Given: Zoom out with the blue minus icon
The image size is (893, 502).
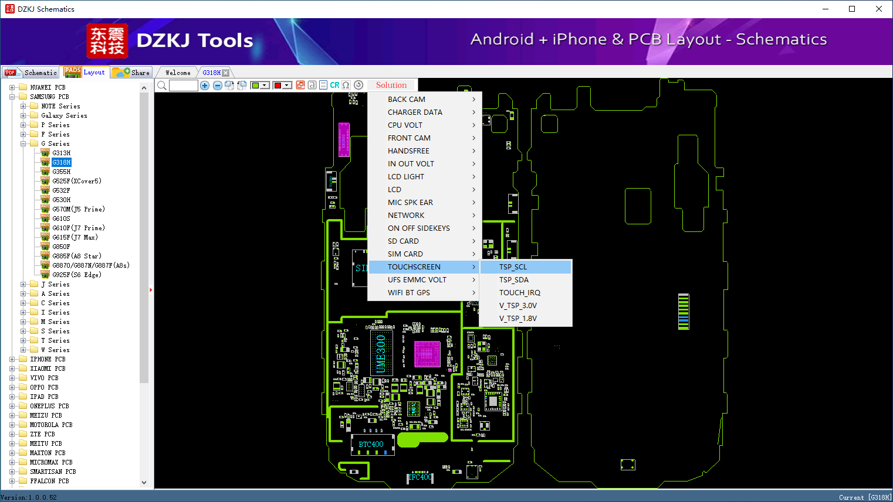Looking at the screenshot, I should click(218, 86).
